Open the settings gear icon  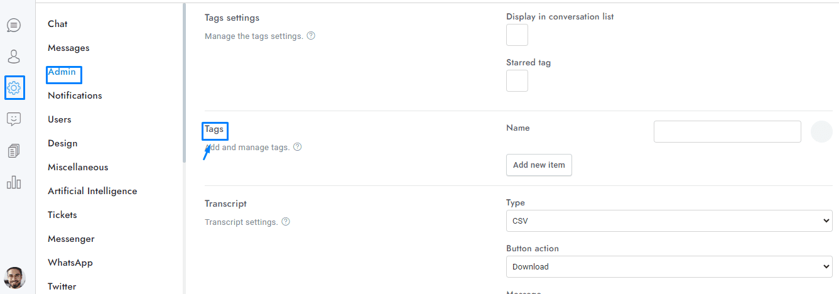click(x=14, y=87)
